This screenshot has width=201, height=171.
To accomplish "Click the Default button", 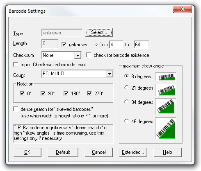I will [63, 152].
